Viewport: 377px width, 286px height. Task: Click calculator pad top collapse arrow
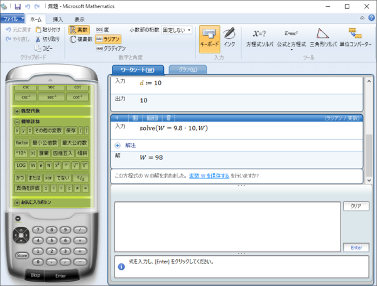[50, 80]
